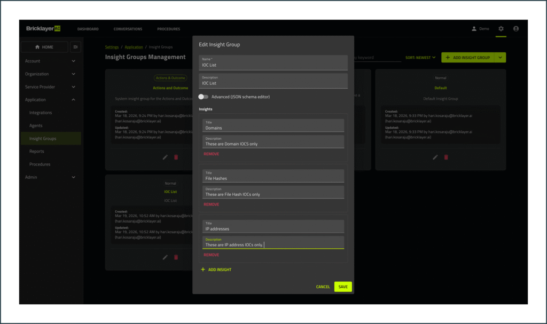Image resolution: width=547 pixels, height=324 pixels.
Task: Remove the File Hashes insight
Action: pos(212,204)
